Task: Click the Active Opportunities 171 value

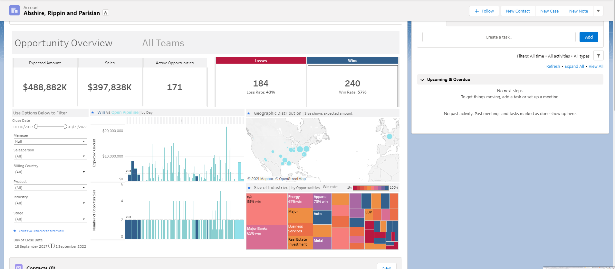Action: coord(175,87)
